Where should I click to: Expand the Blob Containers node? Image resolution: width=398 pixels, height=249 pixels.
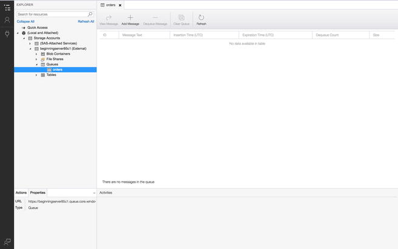[x=36, y=54]
